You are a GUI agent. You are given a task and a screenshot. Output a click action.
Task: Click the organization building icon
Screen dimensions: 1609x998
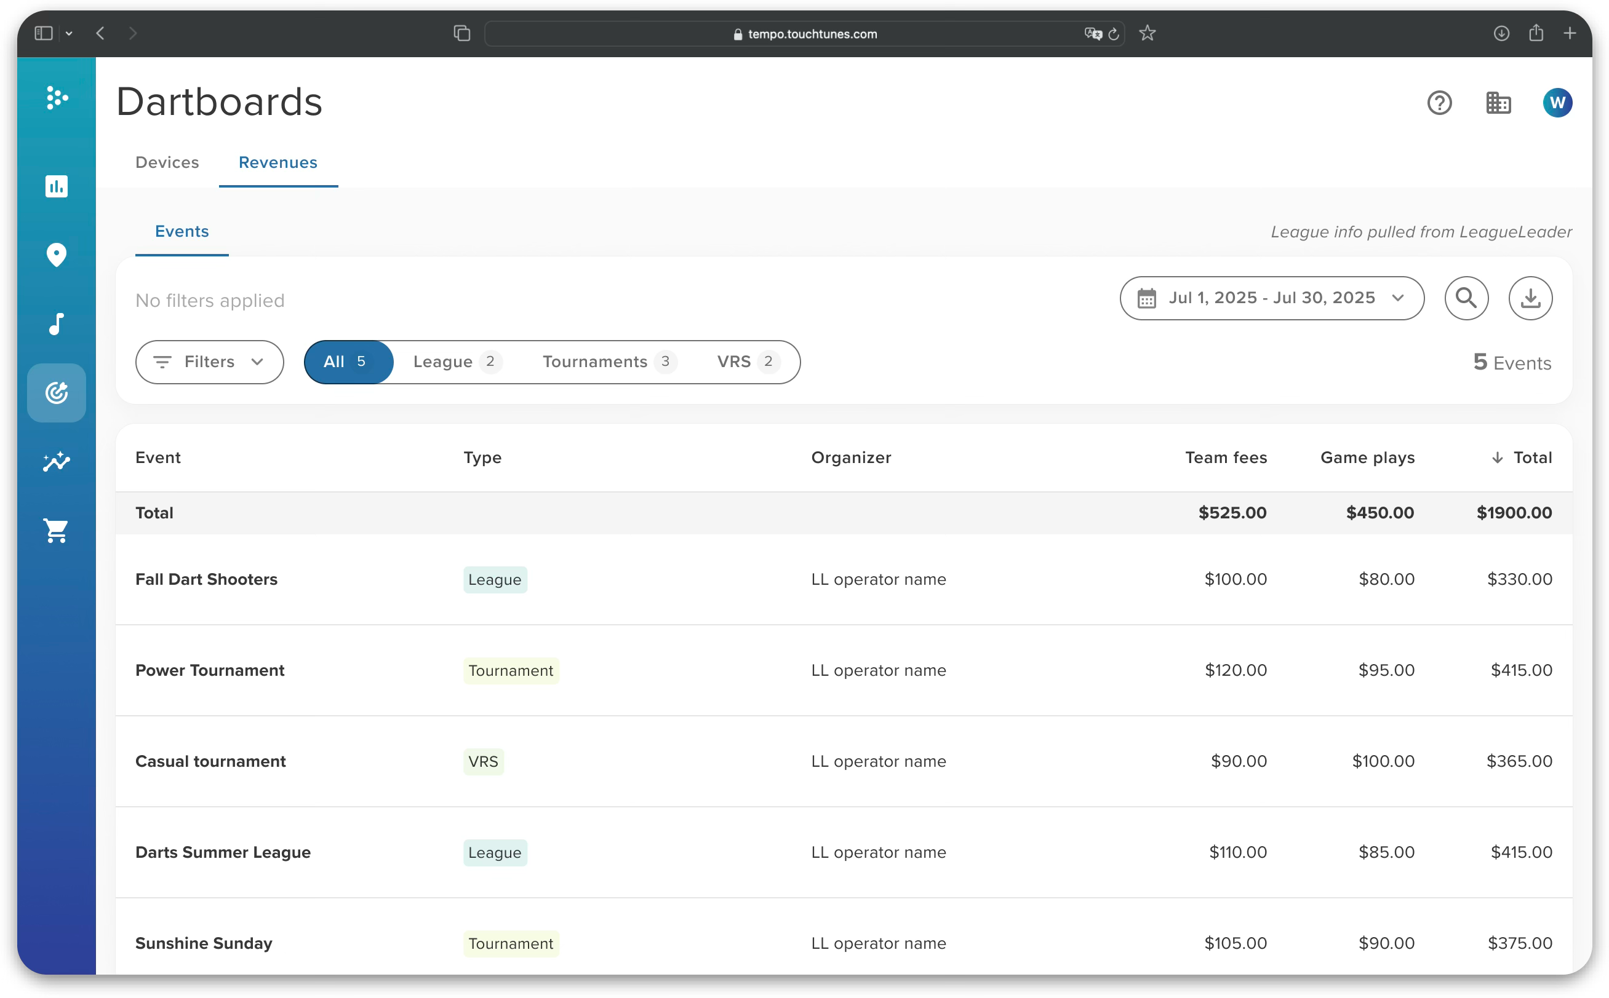1498,103
